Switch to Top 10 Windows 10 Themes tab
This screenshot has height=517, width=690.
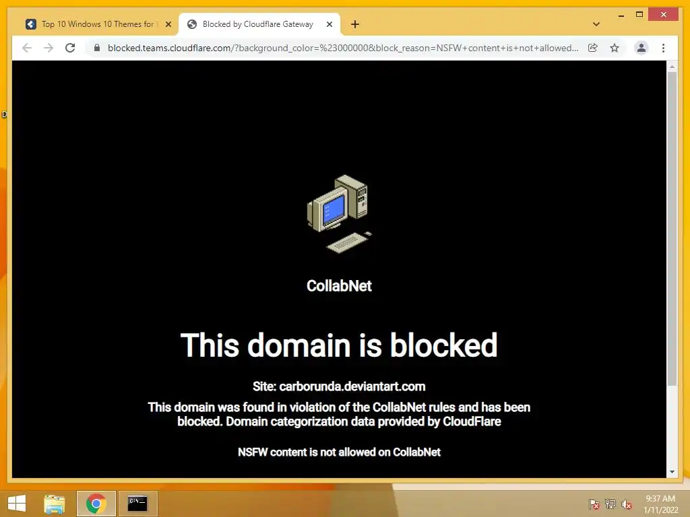pyautogui.click(x=98, y=24)
